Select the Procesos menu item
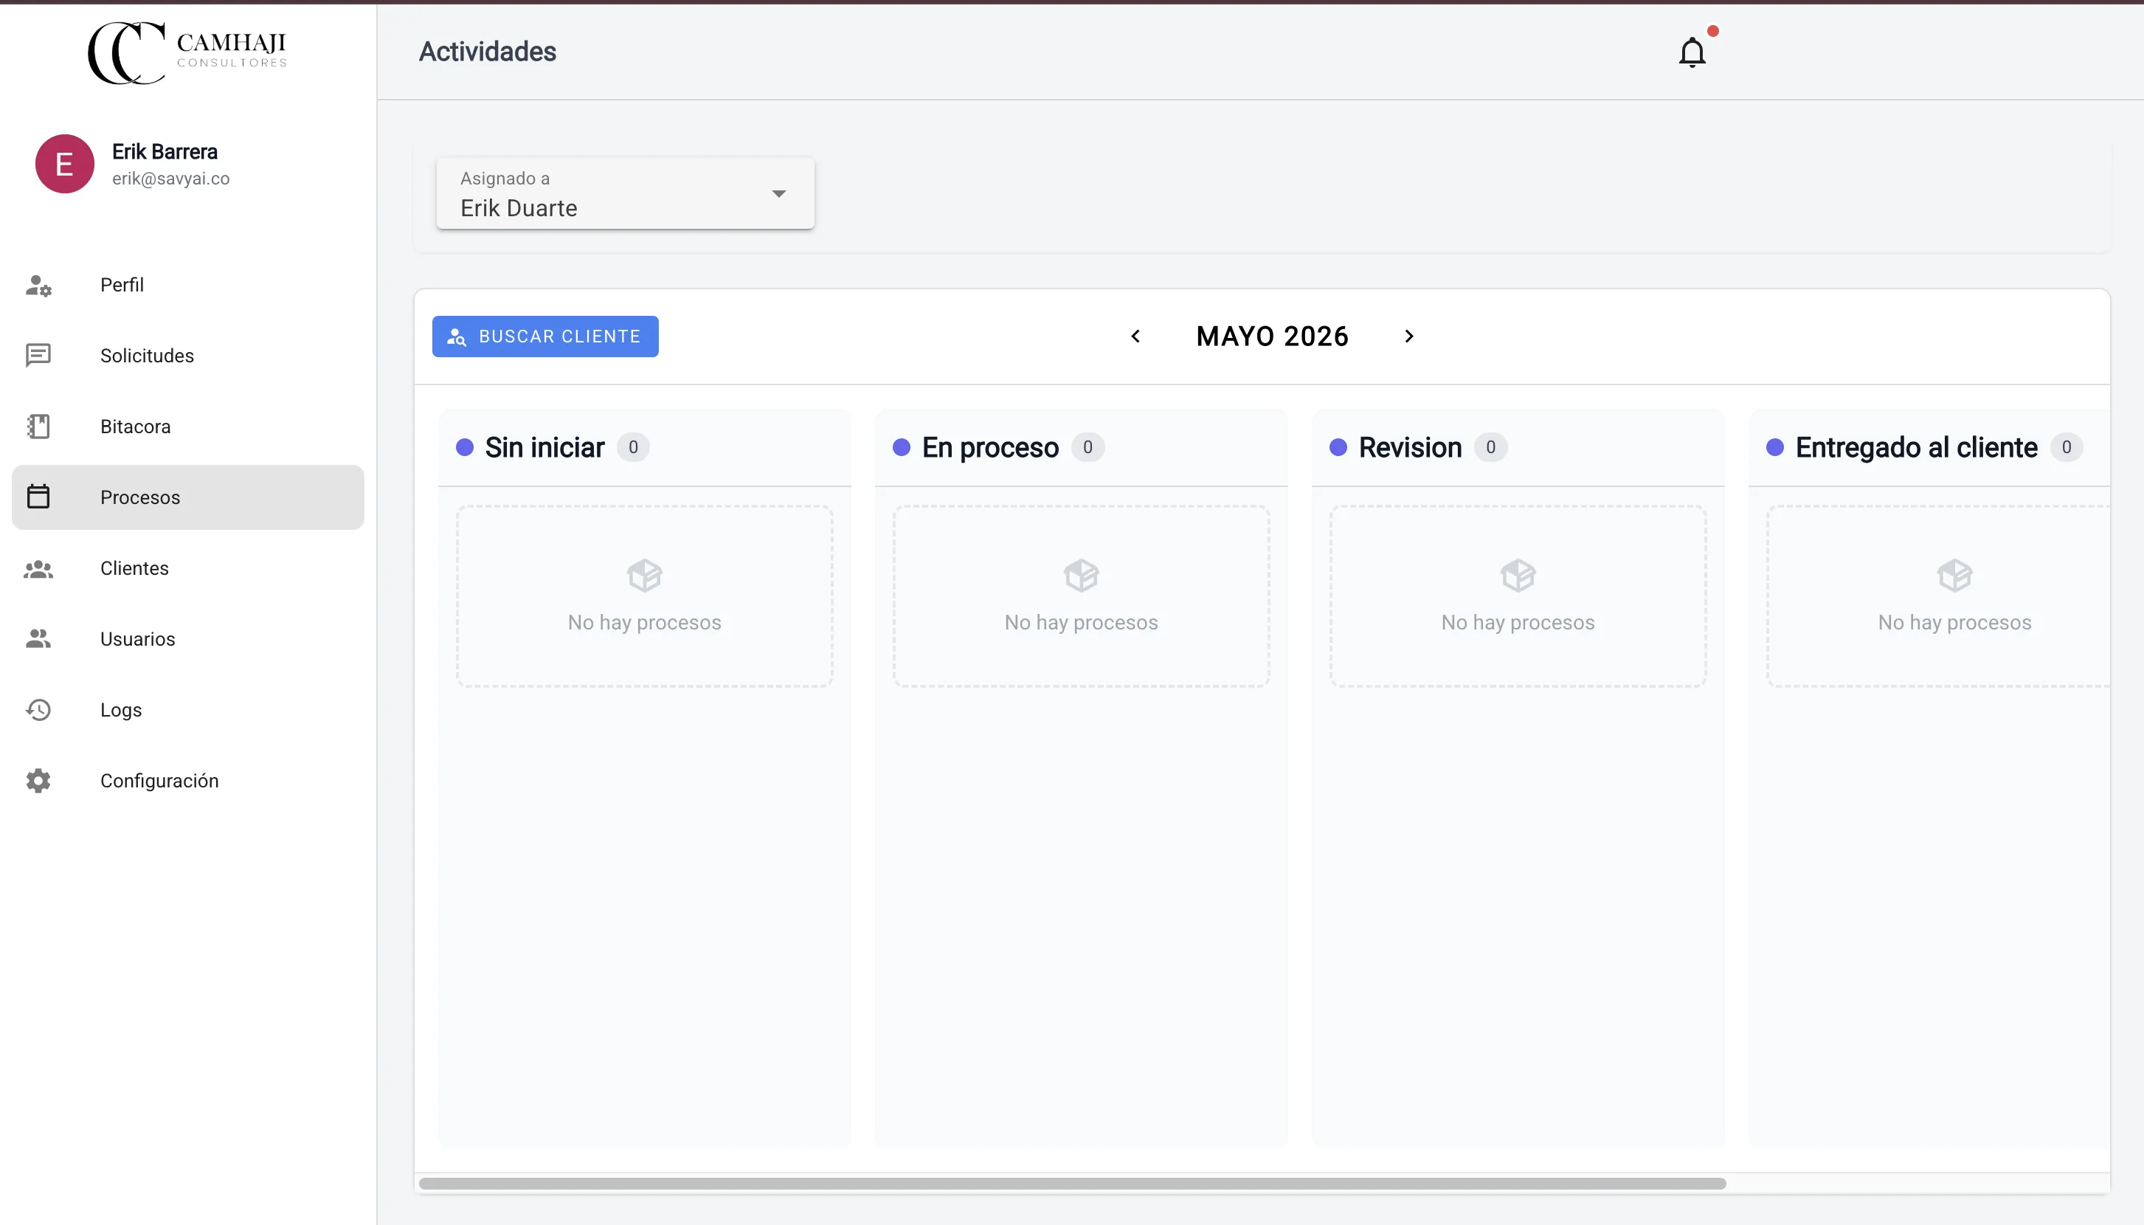Viewport: 2144px width, 1225px height. coord(187,497)
